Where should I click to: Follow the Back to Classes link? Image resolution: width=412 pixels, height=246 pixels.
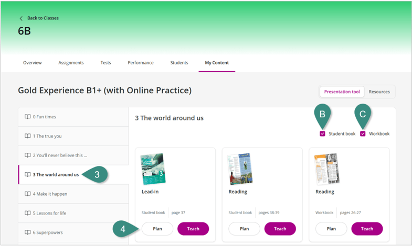click(43, 18)
